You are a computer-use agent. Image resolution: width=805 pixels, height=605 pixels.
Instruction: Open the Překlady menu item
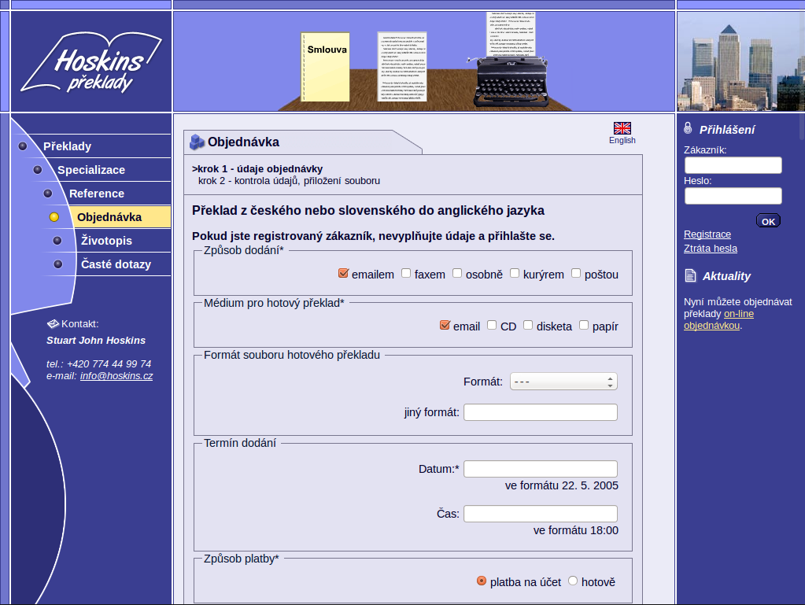coord(67,146)
